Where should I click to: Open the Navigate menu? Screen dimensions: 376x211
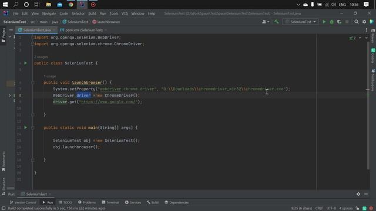[49, 13]
